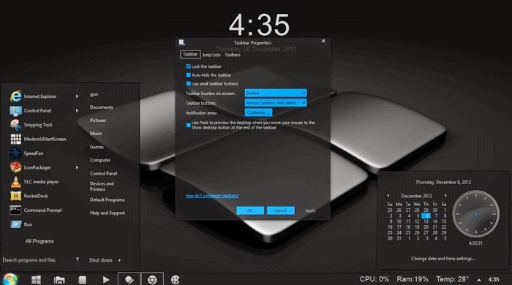
Task: Open All Programs list
Action: click(39, 241)
